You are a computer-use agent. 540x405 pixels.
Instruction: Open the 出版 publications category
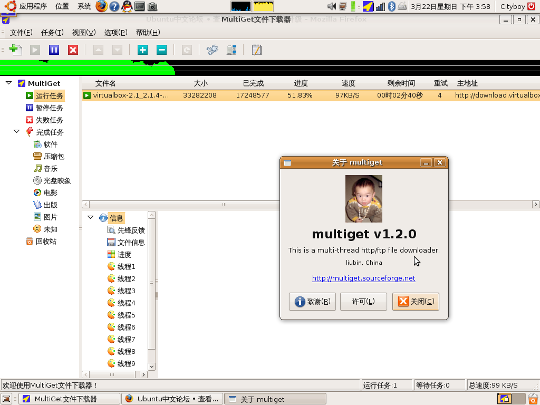coord(50,205)
